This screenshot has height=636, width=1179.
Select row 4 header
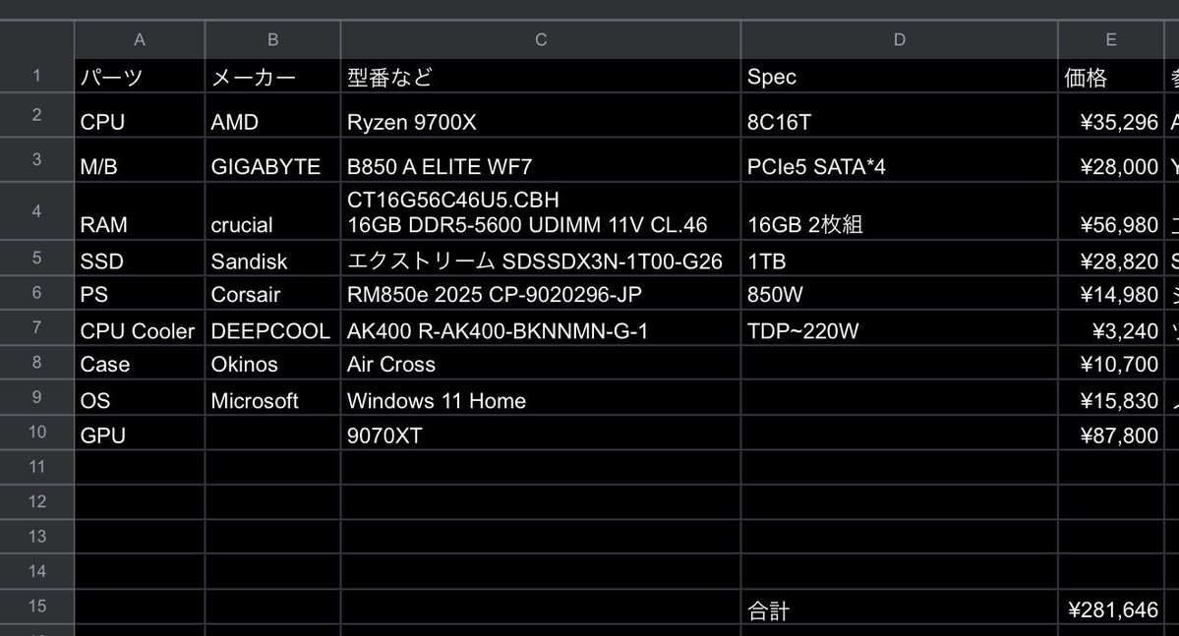coord(36,211)
